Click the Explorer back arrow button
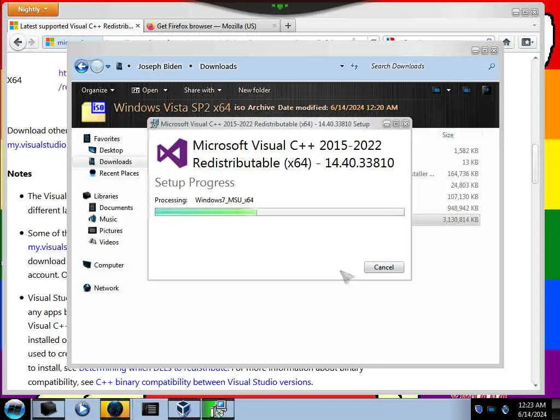 tap(81, 66)
